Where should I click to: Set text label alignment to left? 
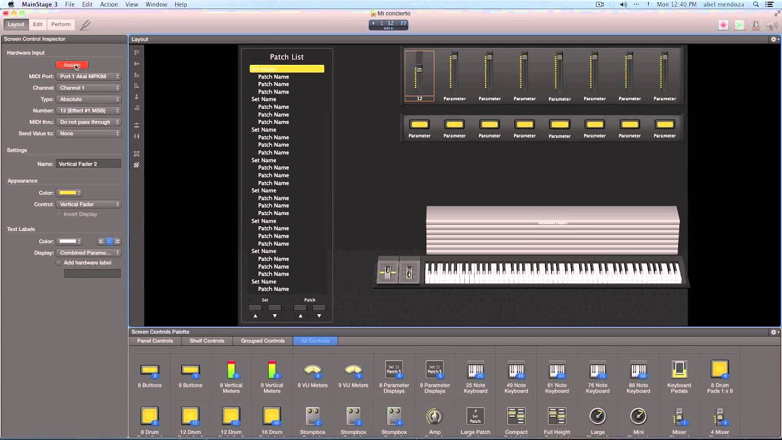click(101, 241)
